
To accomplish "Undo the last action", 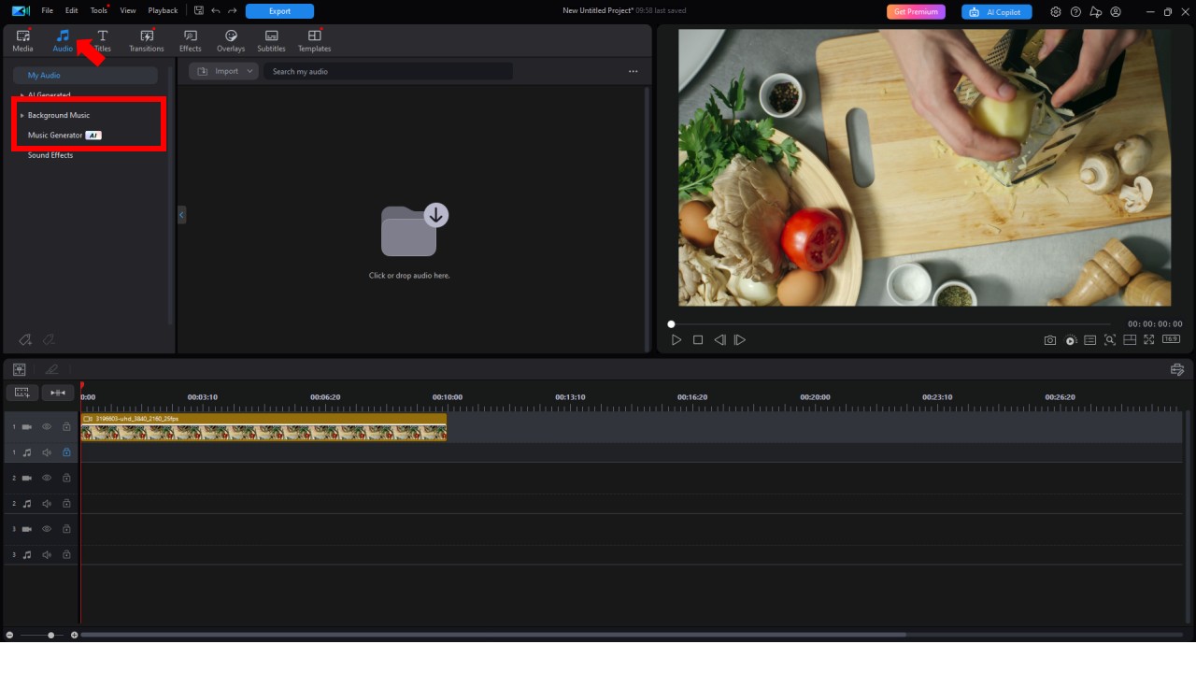I will [216, 11].
